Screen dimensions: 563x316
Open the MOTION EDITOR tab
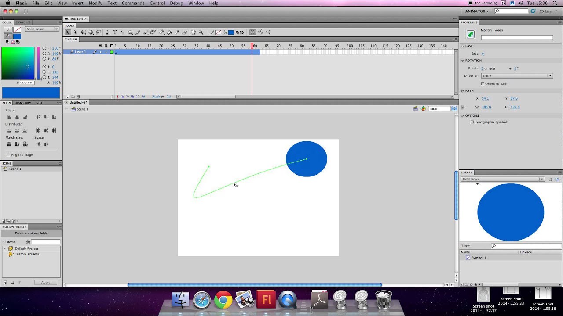76,19
